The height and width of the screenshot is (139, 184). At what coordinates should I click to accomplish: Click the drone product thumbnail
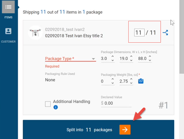click(35, 33)
